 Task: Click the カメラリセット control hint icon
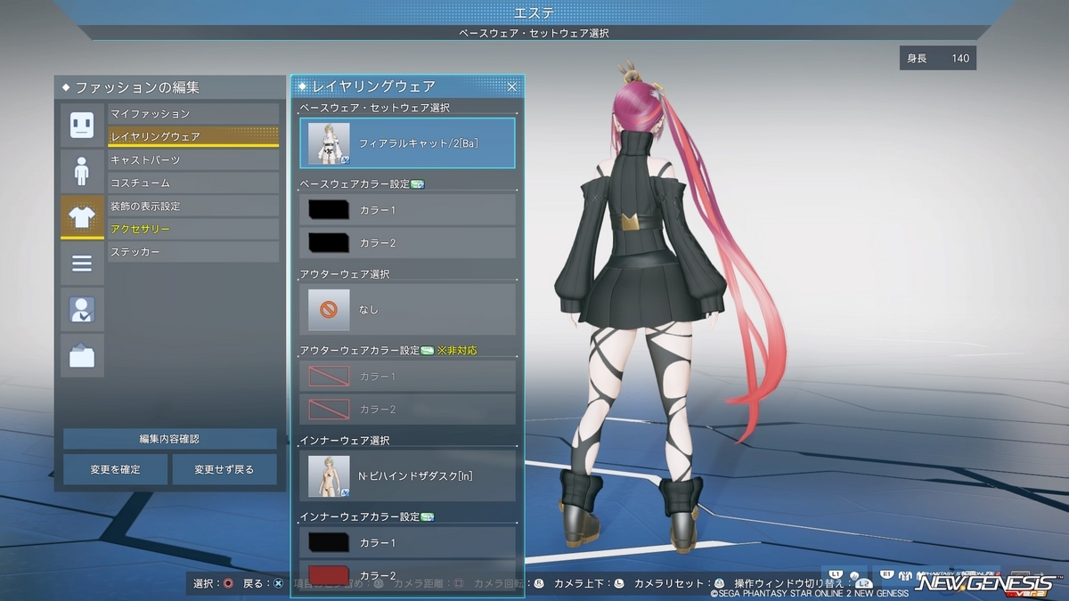[x=719, y=583]
